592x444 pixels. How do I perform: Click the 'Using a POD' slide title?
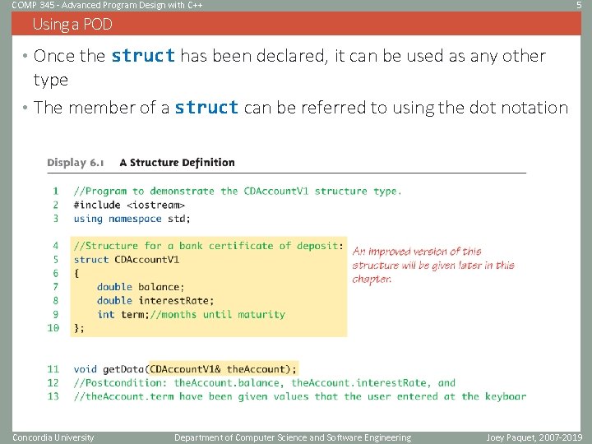click(72, 25)
